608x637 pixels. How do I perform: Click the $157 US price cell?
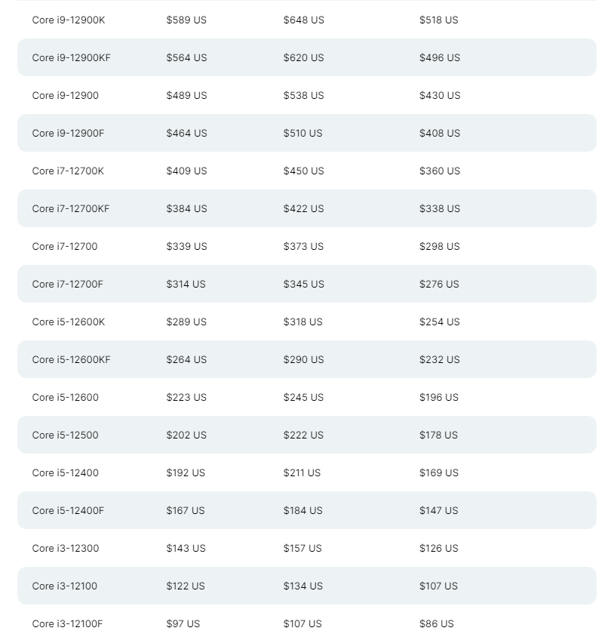pos(302,549)
